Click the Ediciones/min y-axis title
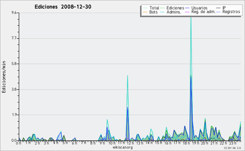The image size is (245, 151). pyautogui.click(x=4, y=77)
